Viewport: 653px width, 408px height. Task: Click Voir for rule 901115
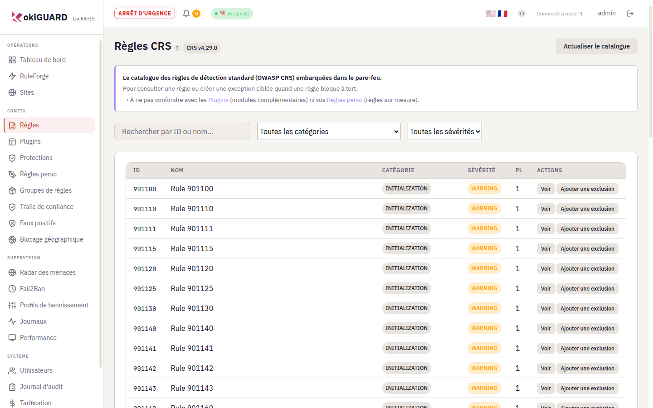click(546, 249)
